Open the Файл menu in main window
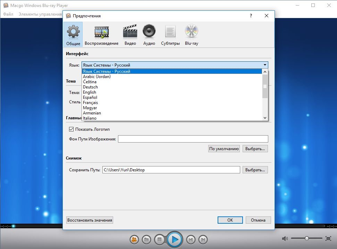Screen dimensions: 337x249 8,14
